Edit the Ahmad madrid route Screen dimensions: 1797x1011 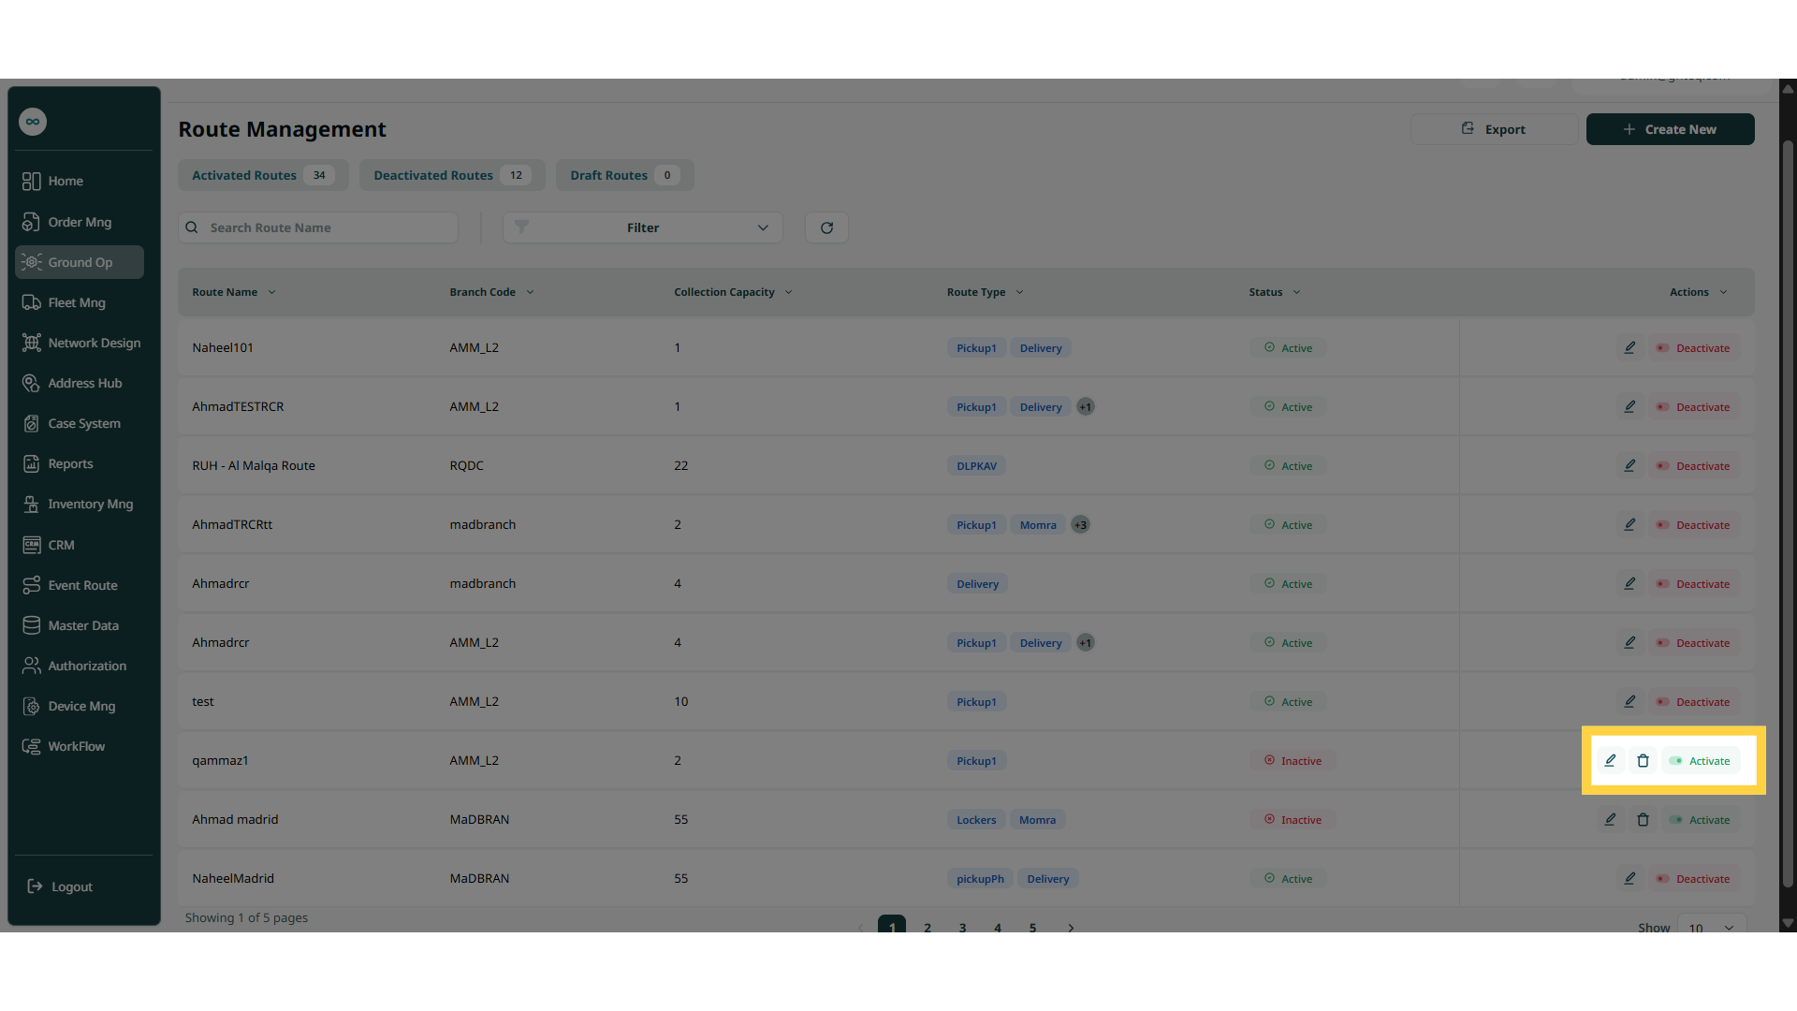click(x=1610, y=819)
